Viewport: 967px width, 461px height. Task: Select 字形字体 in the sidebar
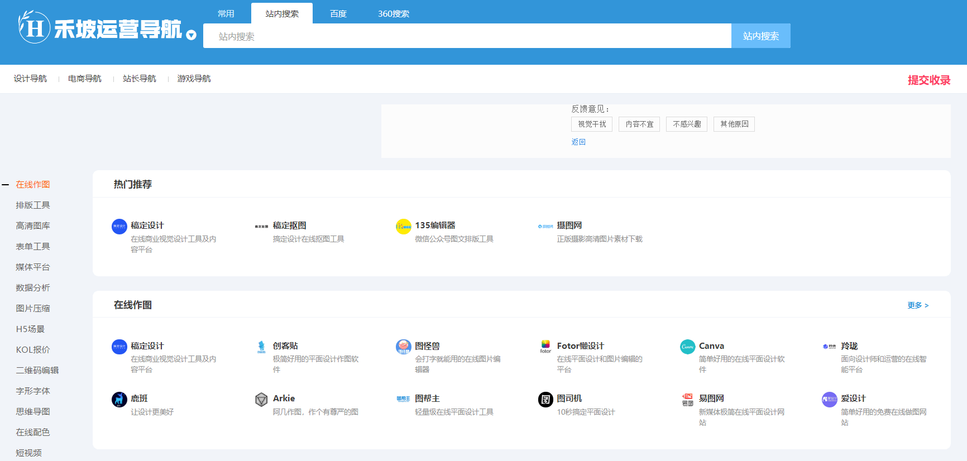coord(33,391)
